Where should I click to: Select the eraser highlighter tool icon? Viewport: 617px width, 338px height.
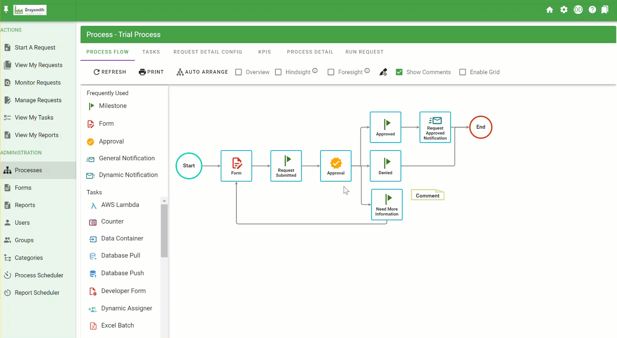383,72
